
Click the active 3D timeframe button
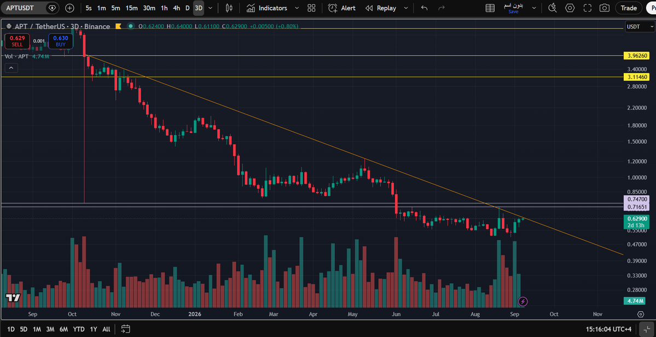click(199, 8)
